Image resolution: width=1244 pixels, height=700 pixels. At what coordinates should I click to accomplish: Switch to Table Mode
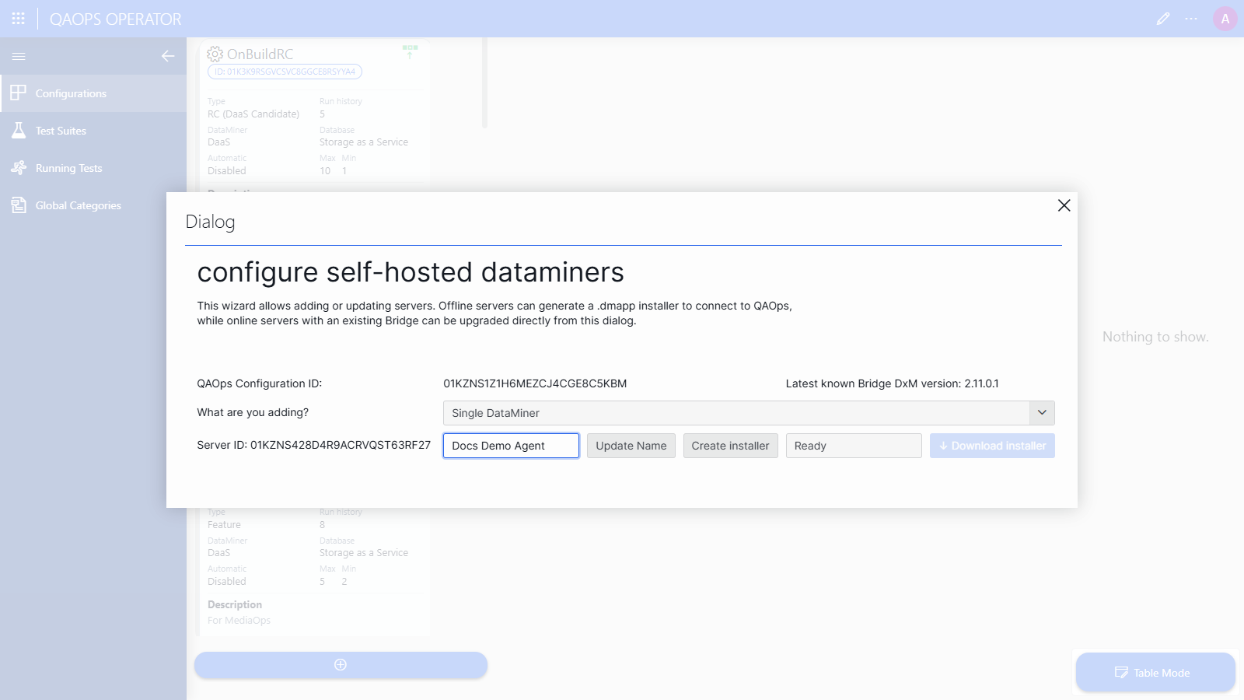click(x=1155, y=673)
